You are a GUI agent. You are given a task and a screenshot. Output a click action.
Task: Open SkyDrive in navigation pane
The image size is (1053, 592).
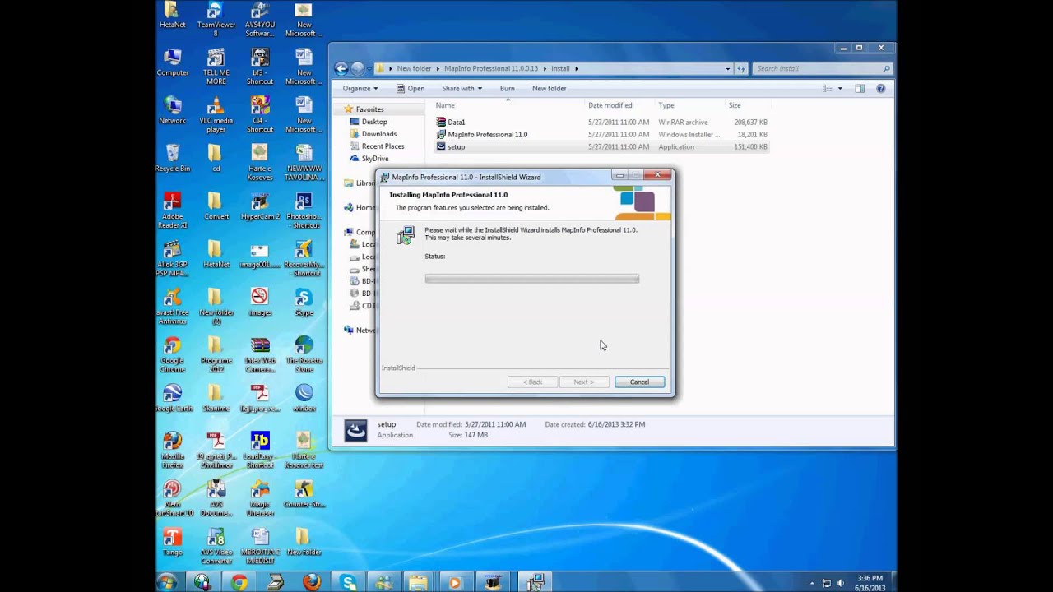click(375, 159)
